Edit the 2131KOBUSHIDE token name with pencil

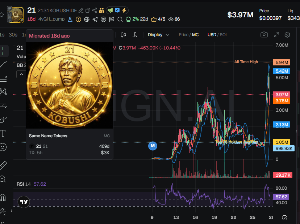pos(81,10)
